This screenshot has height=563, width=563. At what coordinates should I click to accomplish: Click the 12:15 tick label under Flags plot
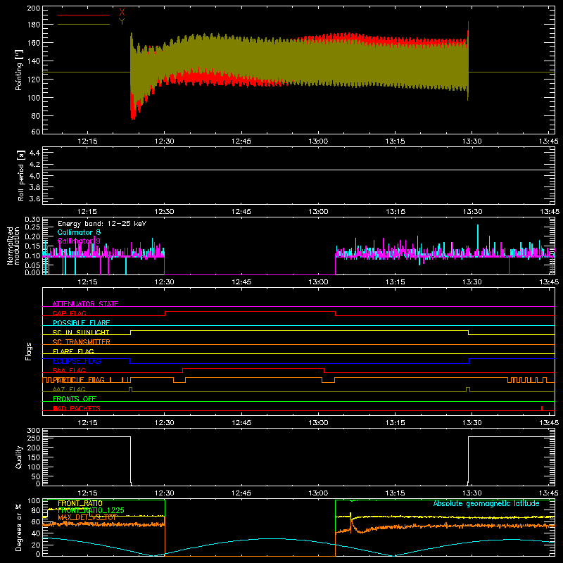point(87,423)
